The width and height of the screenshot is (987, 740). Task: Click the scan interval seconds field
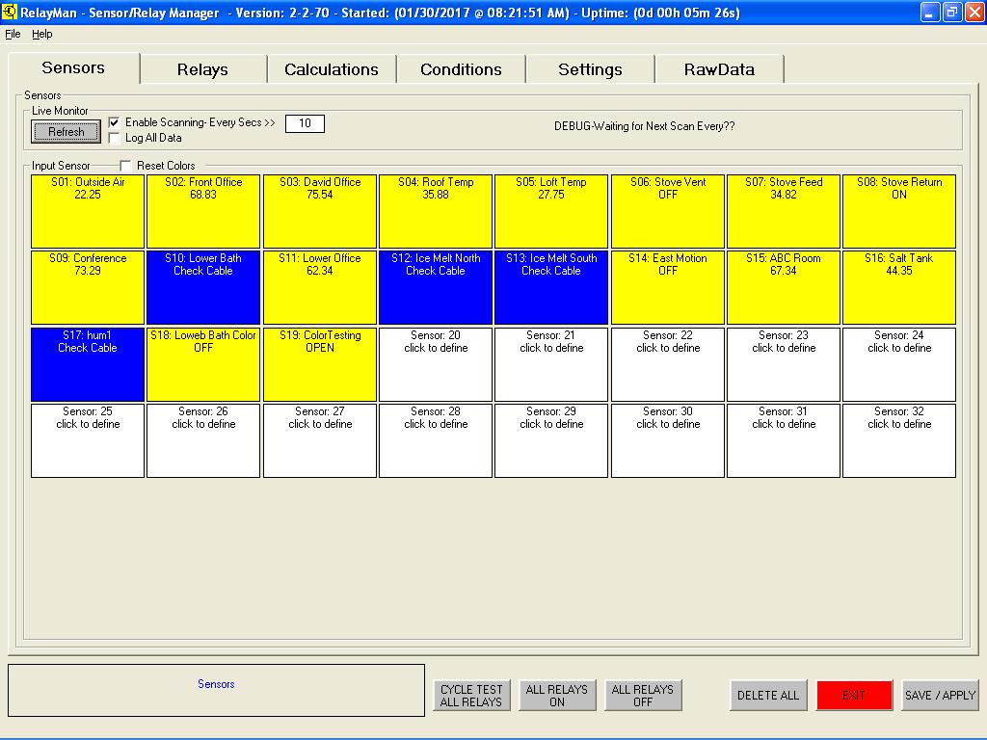click(x=305, y=123)
